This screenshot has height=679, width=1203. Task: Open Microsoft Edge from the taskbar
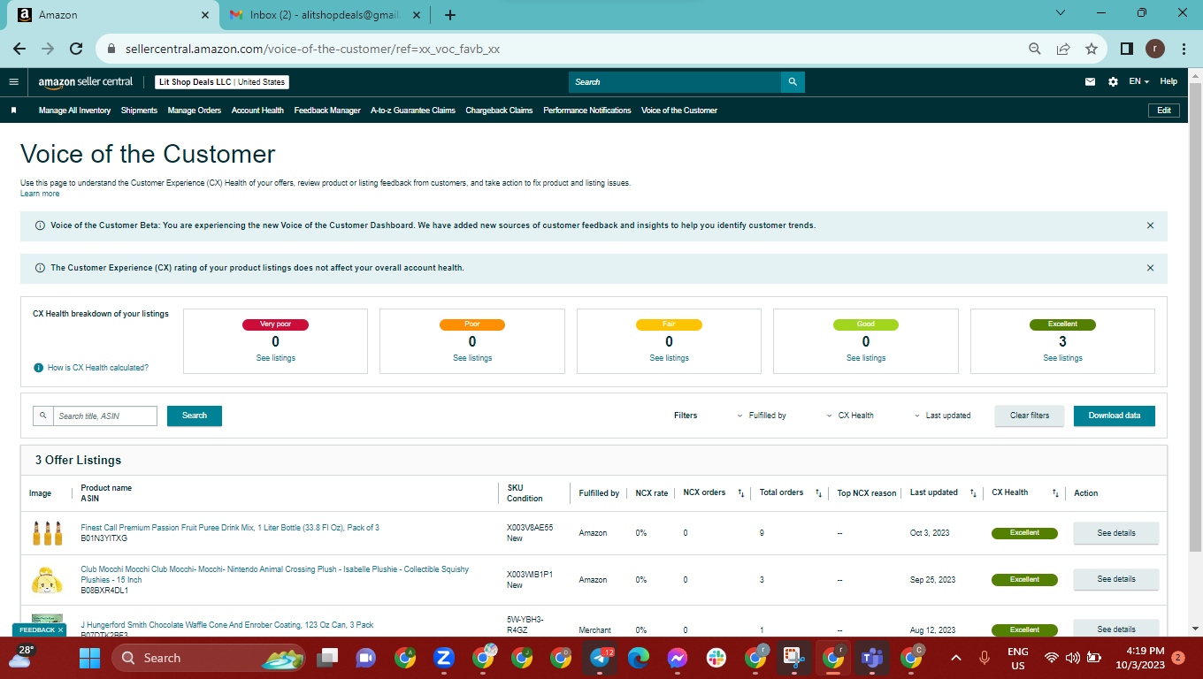(639, 658)
